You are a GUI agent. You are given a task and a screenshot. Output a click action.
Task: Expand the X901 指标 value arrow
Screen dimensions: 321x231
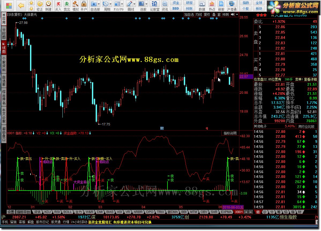coord(33,133)
